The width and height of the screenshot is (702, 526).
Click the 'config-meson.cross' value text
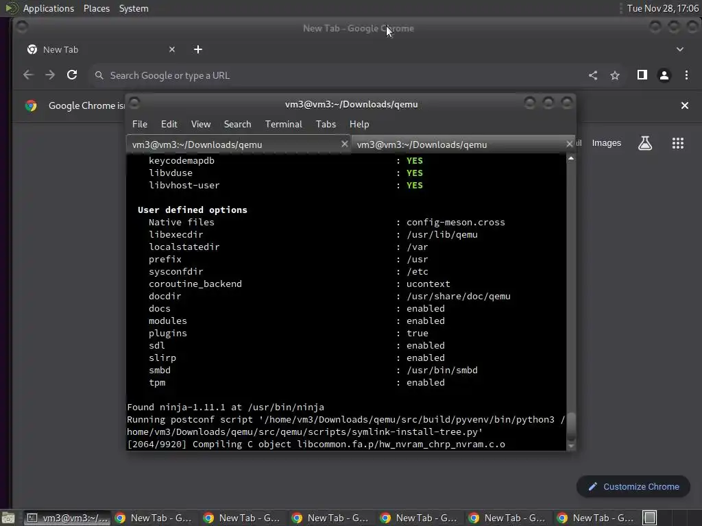click(455, 223)
